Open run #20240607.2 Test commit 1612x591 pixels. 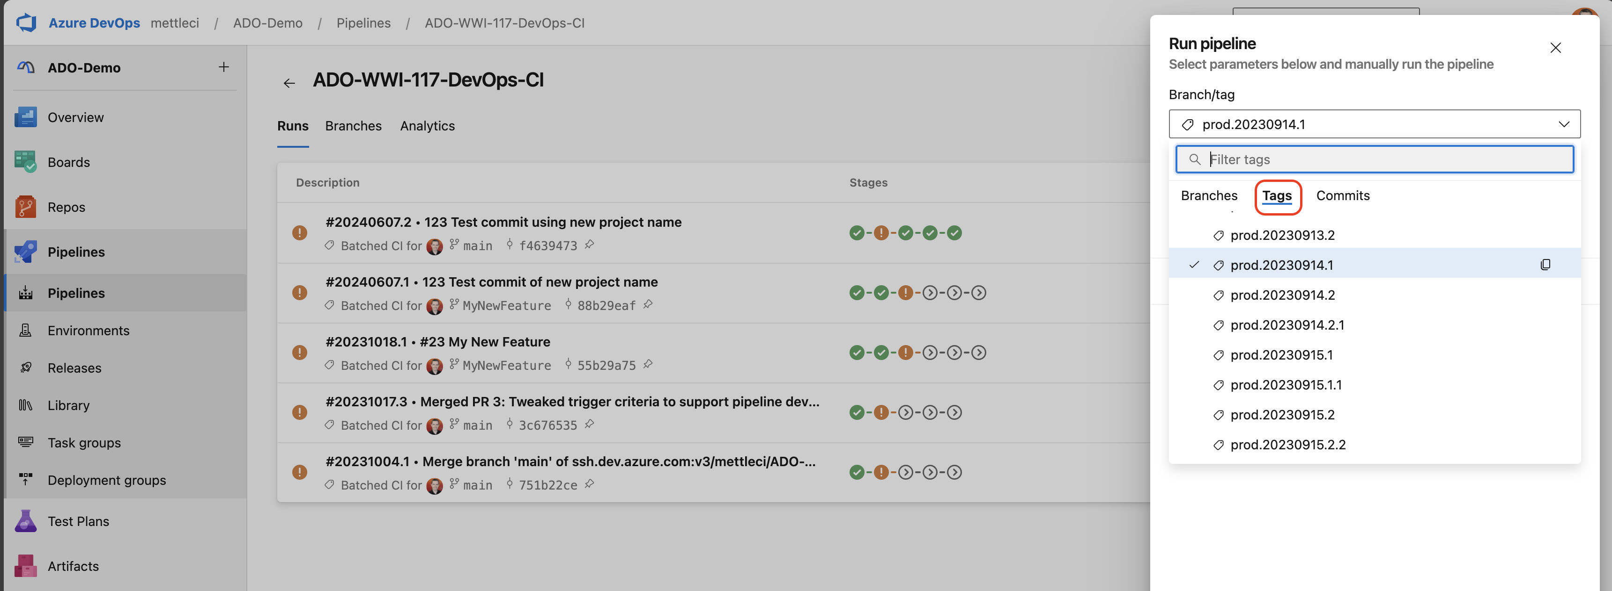point(503,223)
